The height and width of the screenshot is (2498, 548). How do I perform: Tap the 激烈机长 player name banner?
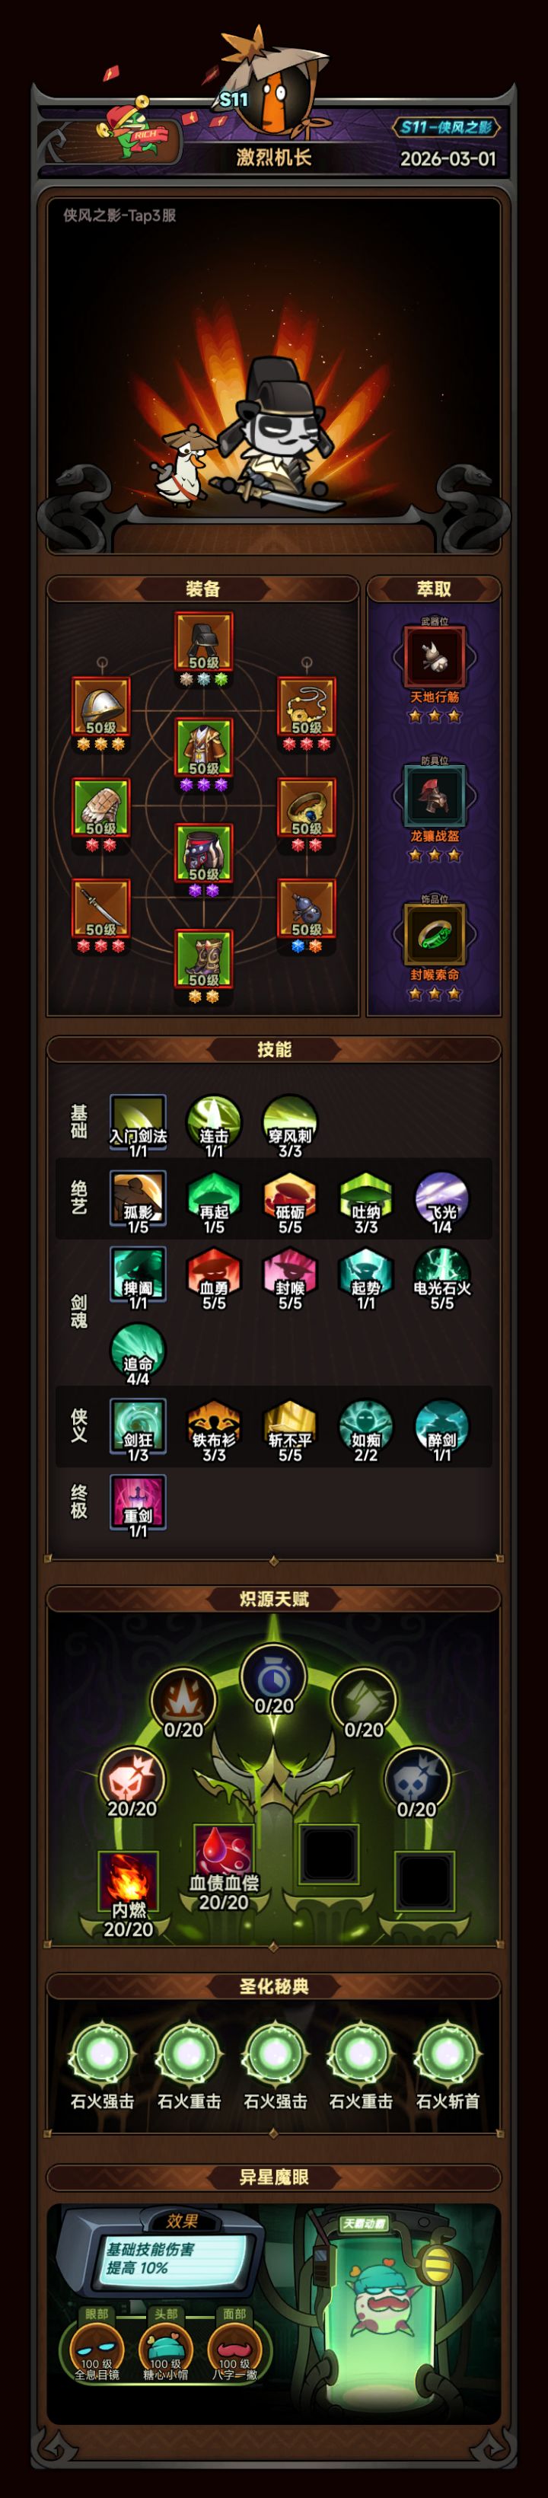[275, 157]
